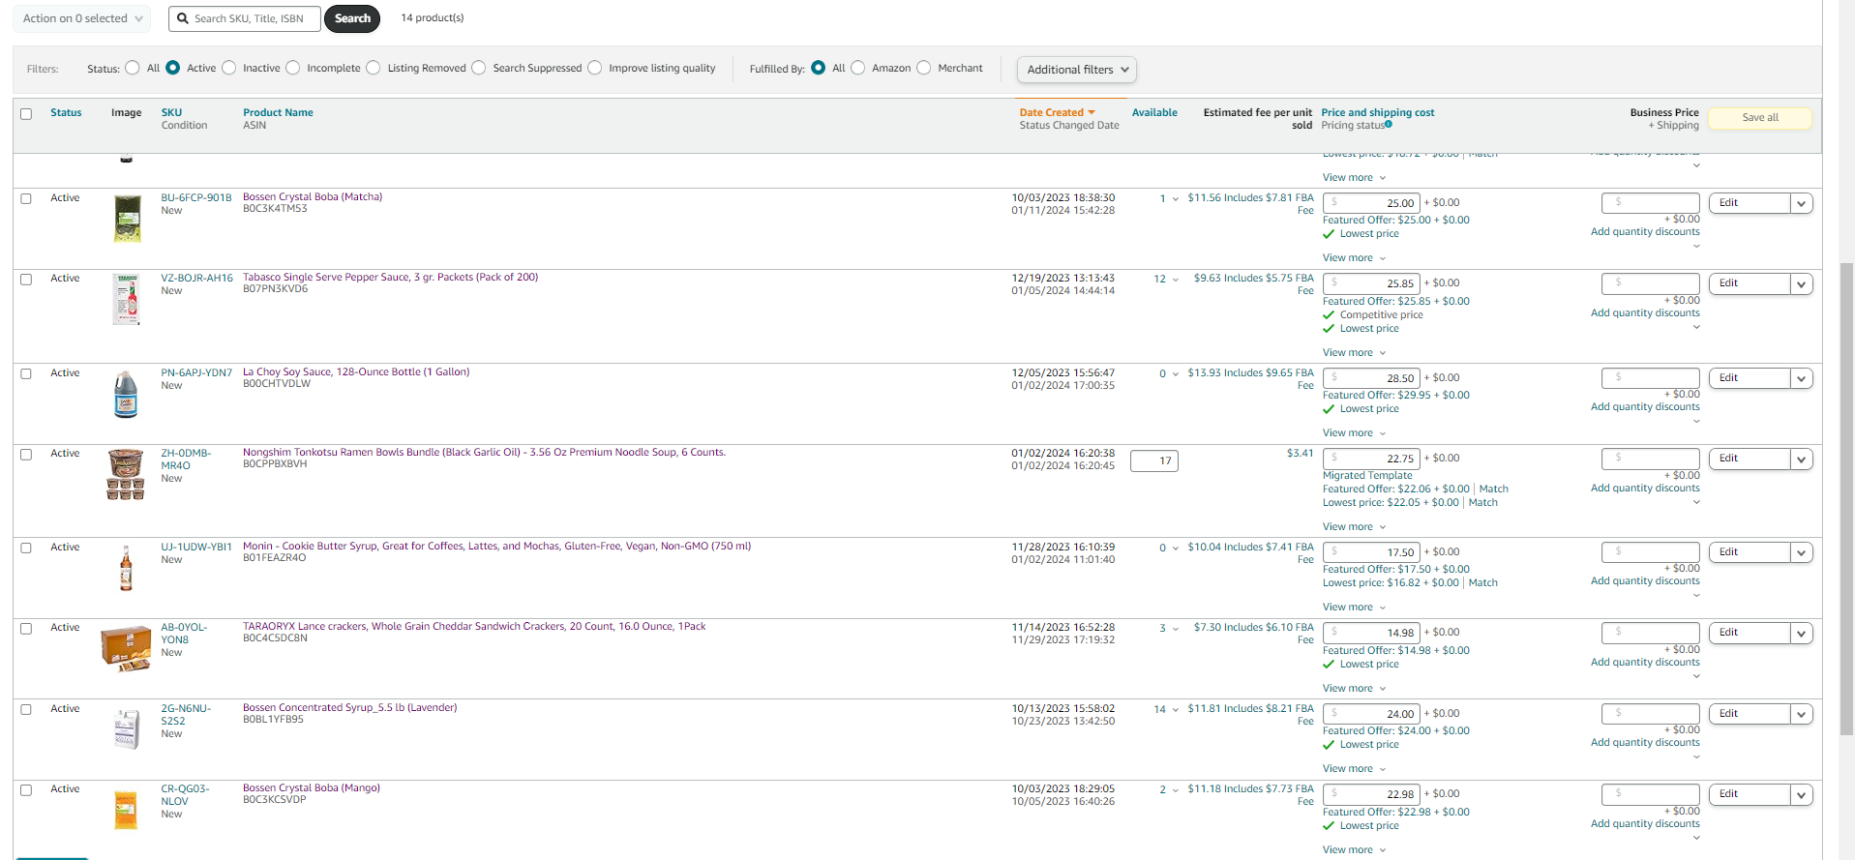Click the available quantity field showing 17
1855x860 pixels.
click(x=1154, y=461)
